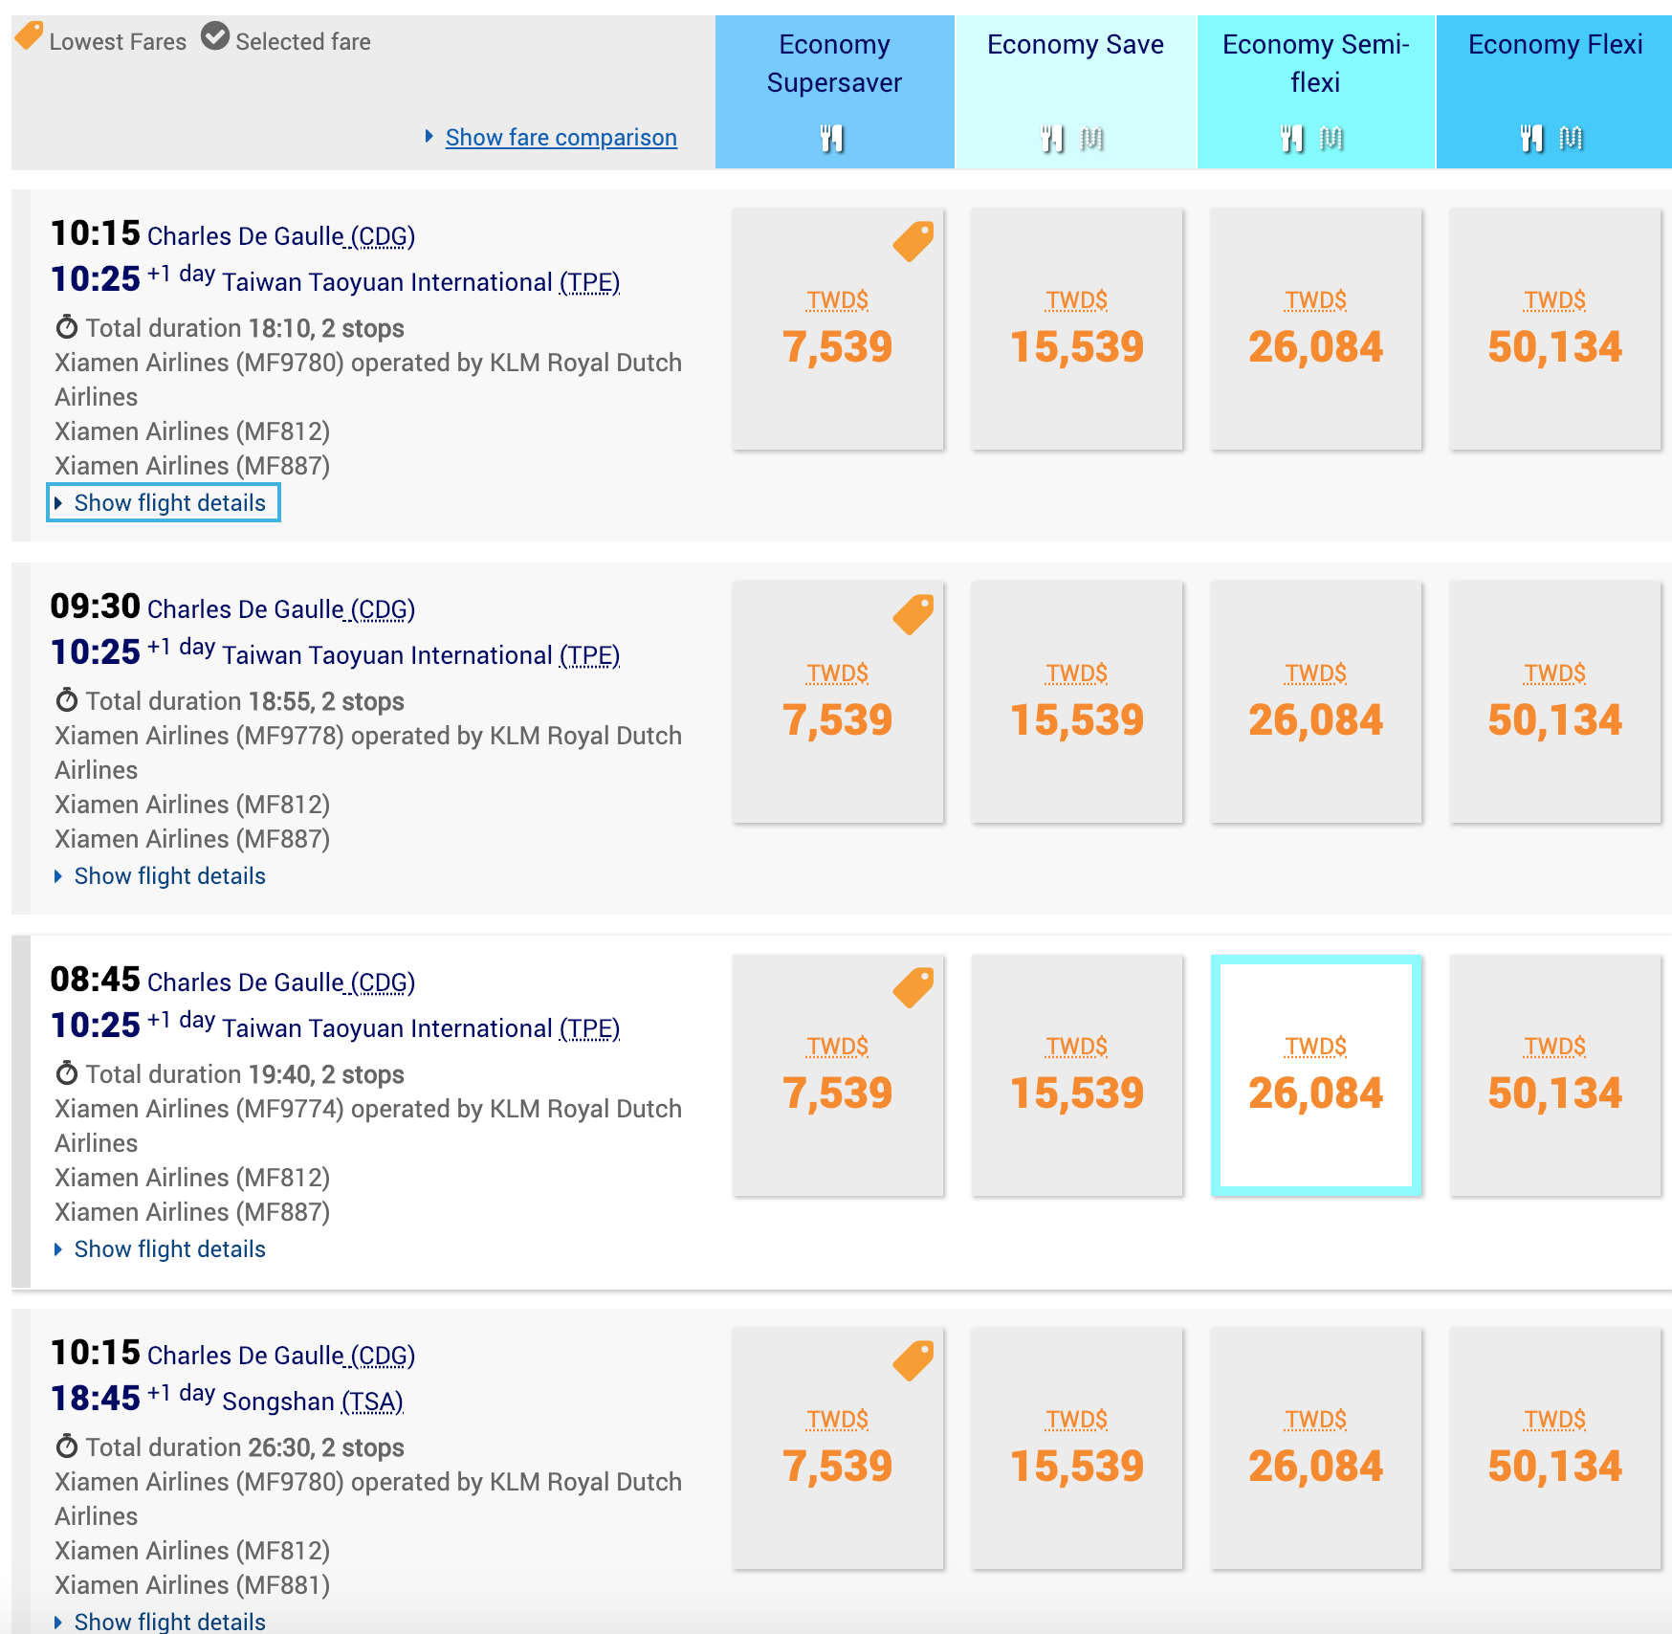Screen dimensions: 1672x1634
Task: Click the 08:45 departure time
Action: point(96,980)
